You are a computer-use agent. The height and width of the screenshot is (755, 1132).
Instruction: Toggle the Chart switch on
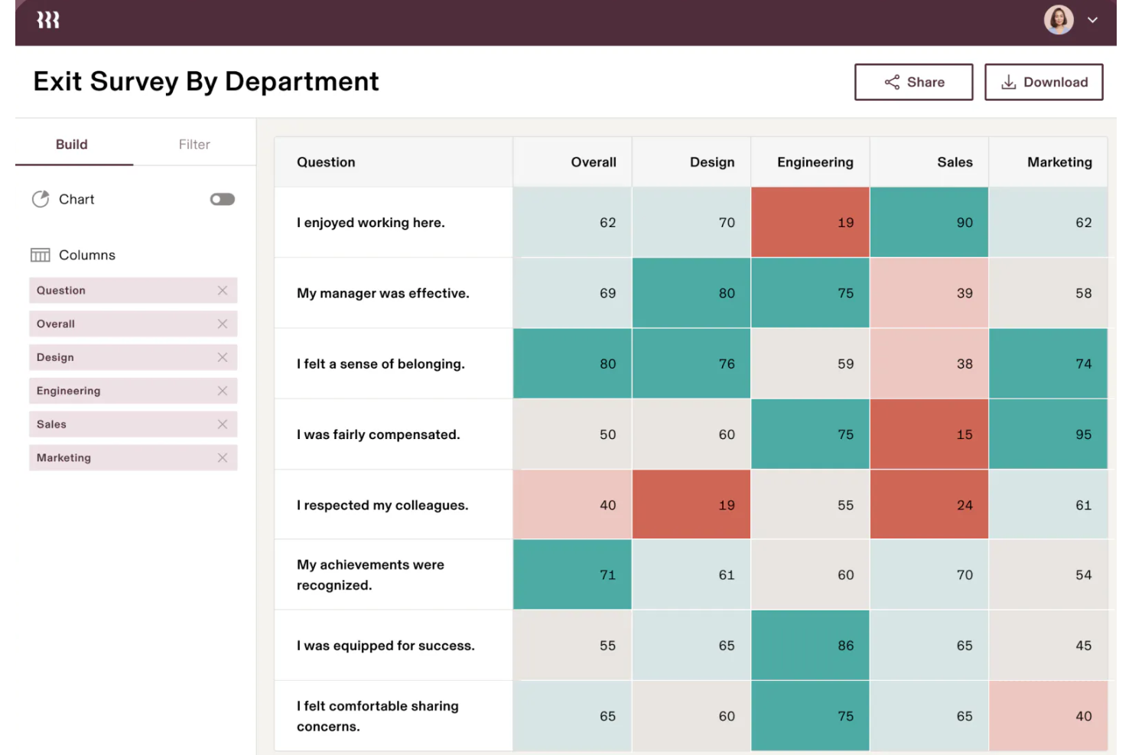point(223,200)
